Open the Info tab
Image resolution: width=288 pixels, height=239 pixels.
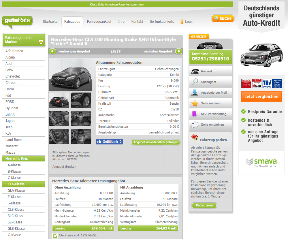coord(121,22)
